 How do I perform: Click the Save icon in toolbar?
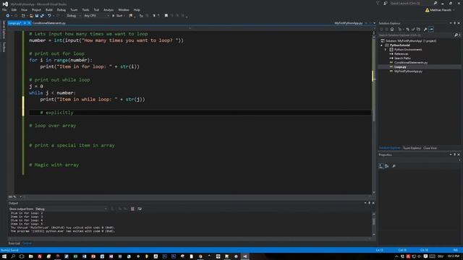click(37, 16)
